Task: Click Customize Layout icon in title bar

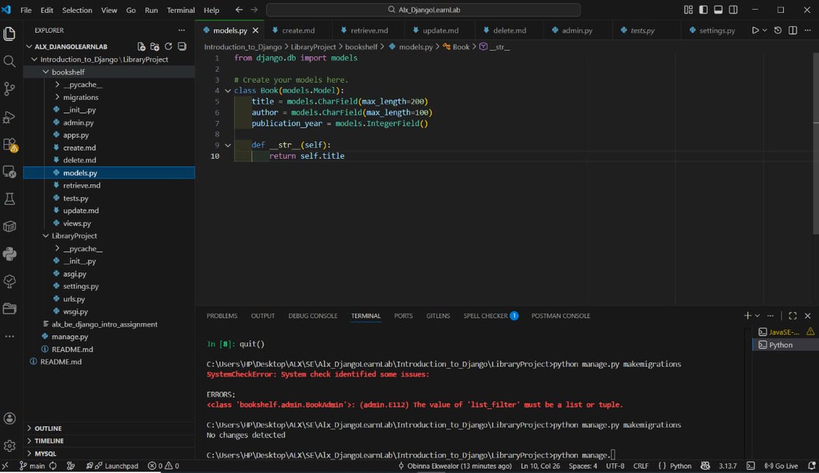Action: 688,10
